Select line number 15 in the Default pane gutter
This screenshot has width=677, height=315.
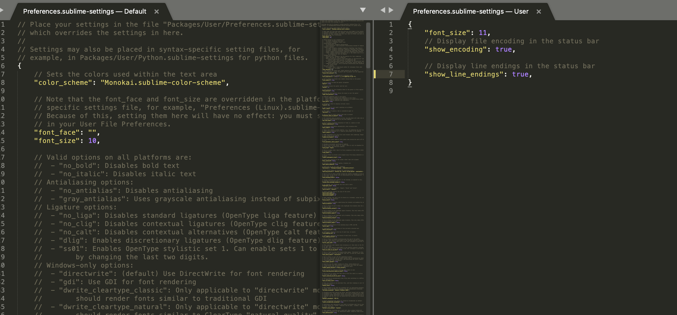coord(3,141)
